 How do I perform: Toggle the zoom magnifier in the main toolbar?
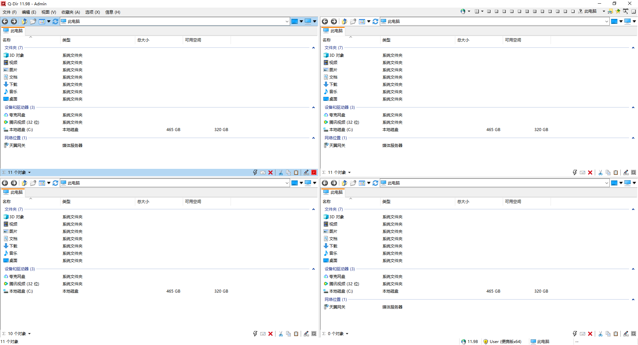click(x=626, y=11)
